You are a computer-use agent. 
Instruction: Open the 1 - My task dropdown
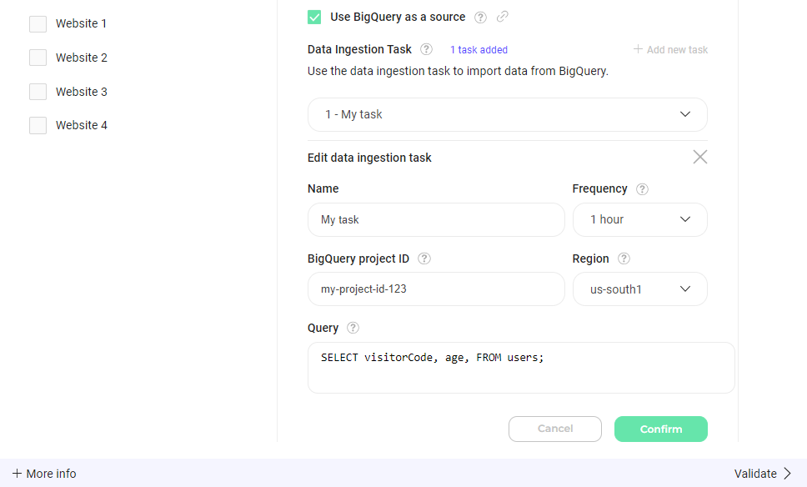click(507, 114)
